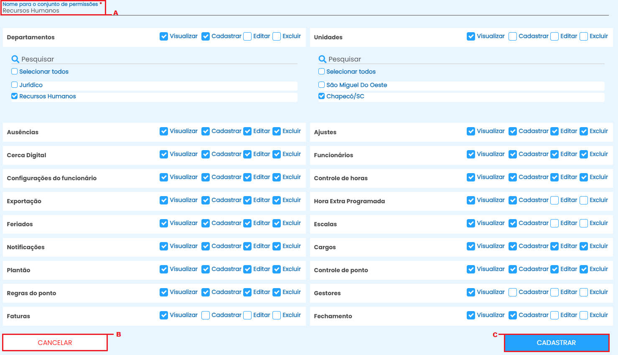Image resolution: width=618 pixels, height=355 pixels.
Task: Enable Excluir permission for Departamentos
Action: (x=277, y=36)
